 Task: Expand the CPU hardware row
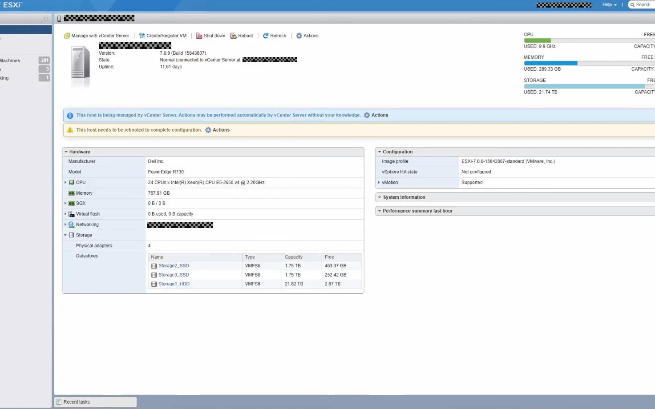point(65,182)
